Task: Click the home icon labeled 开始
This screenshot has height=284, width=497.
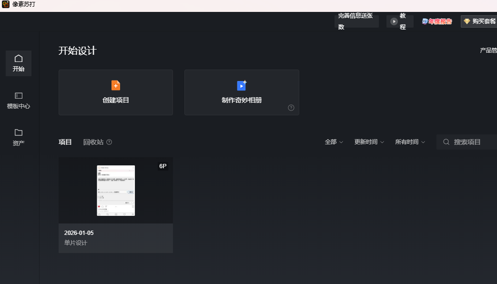Action: tap(19, 59)
